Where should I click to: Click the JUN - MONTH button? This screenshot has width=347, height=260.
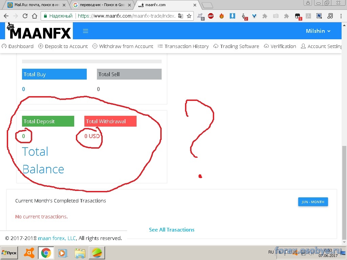[313, 202]
